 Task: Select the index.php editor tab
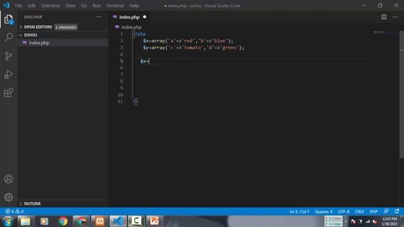tap(129, 17)
